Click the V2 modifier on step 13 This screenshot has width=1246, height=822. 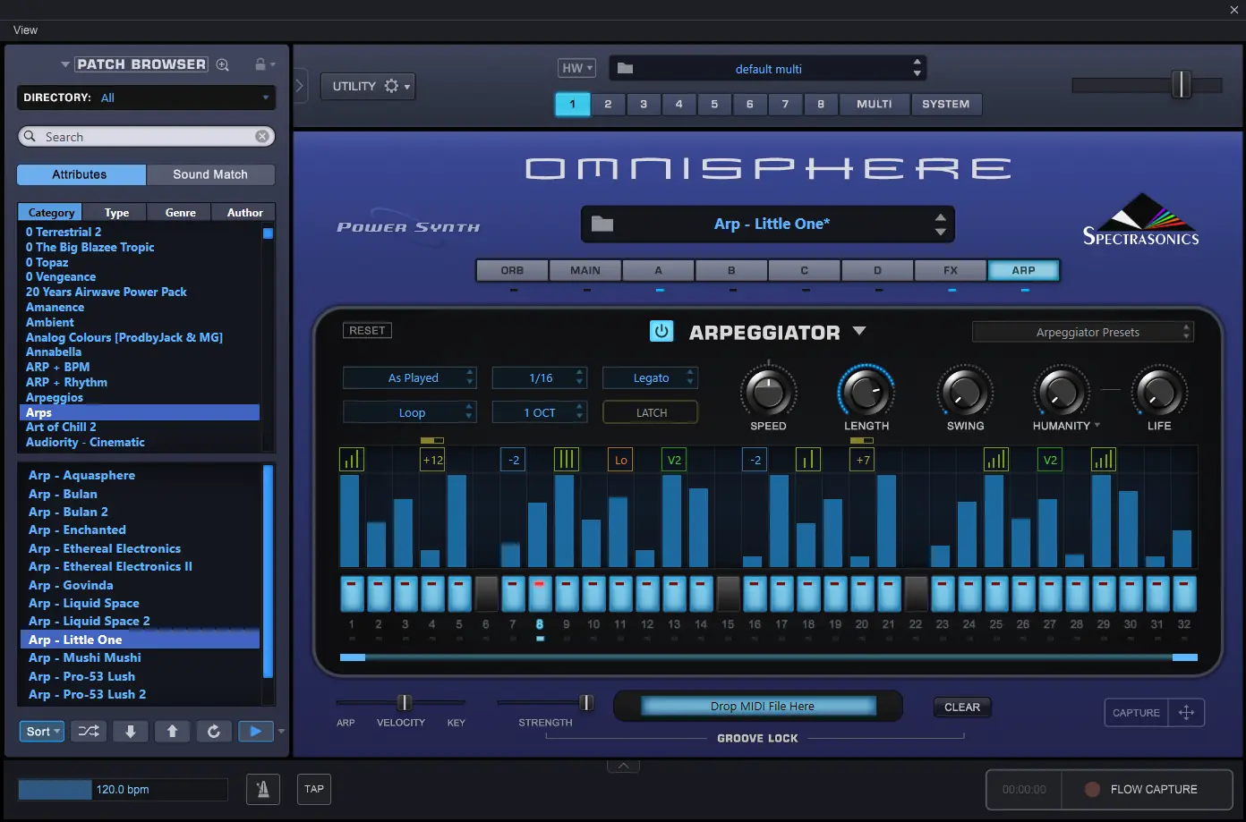[674, 460]
